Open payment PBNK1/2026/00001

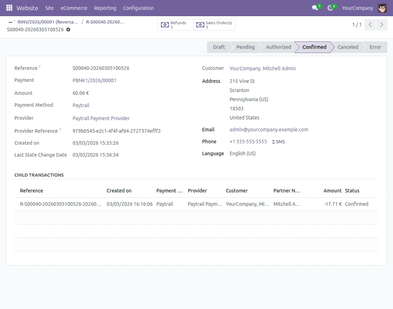click(94, 80)
